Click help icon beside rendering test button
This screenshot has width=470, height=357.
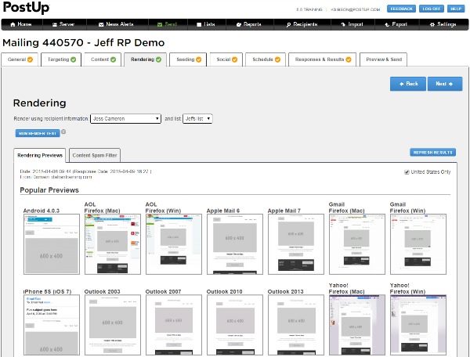(x=63, y=132)
